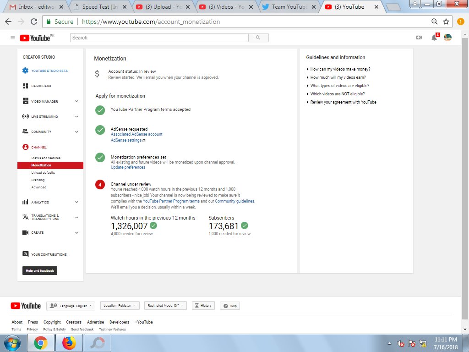Expand Translations & Transcriptions section
Image resolution: width=469 pixels, height=352 pixels.
pyautogui.click(x=76, y=217)
